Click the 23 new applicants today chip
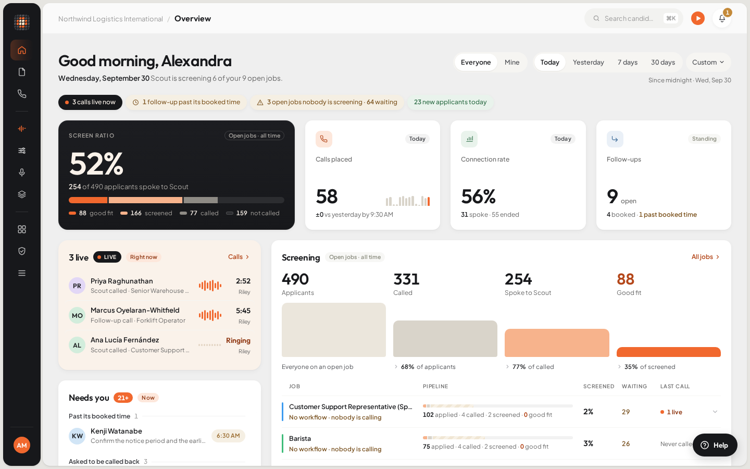750x469 pixels. tap(451, 103)
